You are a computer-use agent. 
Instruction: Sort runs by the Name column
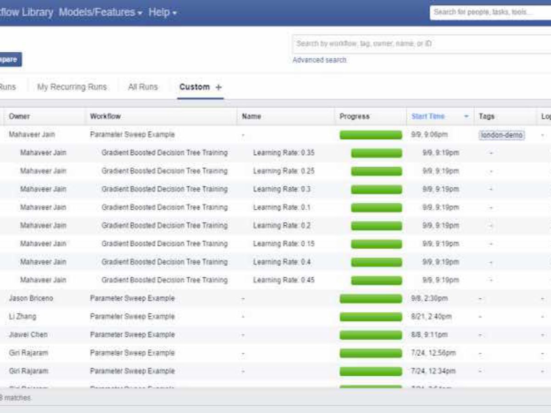(x=251, y=117)
